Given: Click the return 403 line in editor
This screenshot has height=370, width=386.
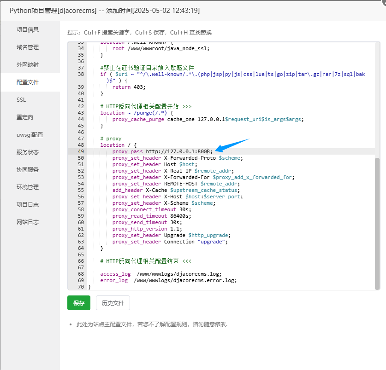Looking at the screenshot, I should click(129, 87).
